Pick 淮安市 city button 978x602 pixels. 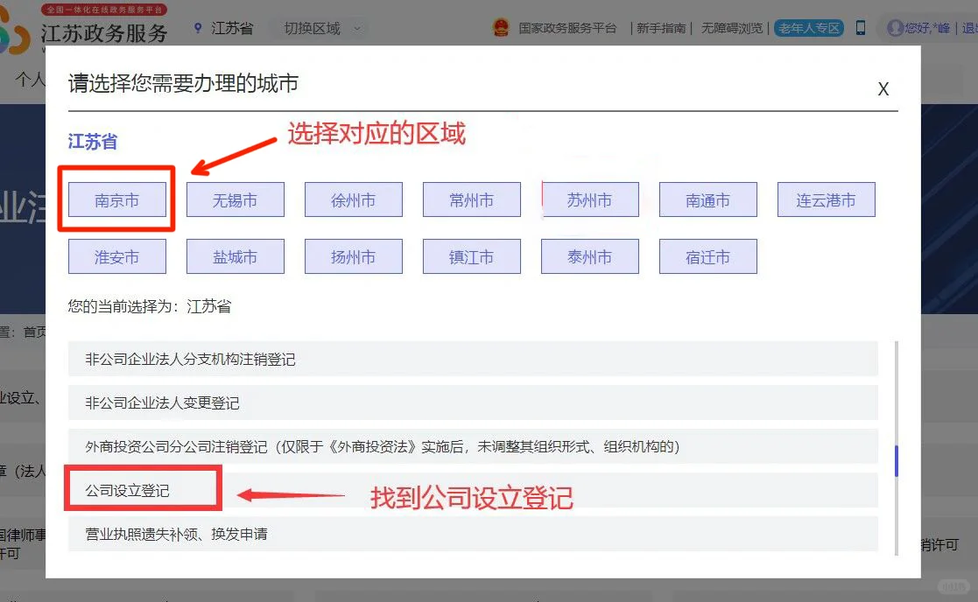tap(116, 257)
